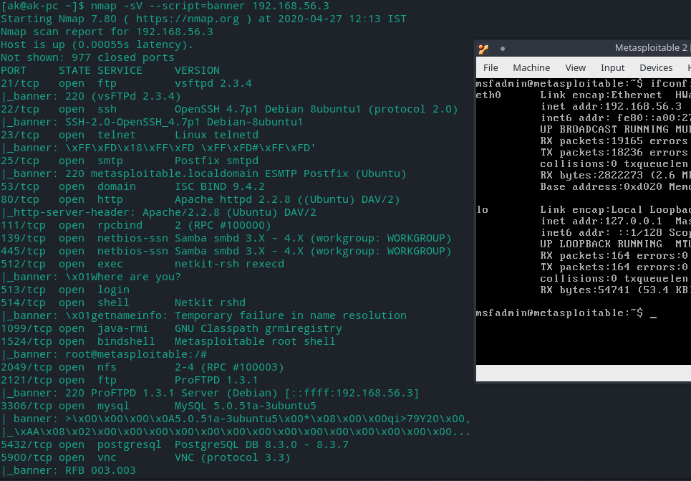The height and width of the screenshot is (481, 691).
Task: Click the 22/tcp ssh OpenSSH 4.7p1 row
Action: (x=230, y=109)
